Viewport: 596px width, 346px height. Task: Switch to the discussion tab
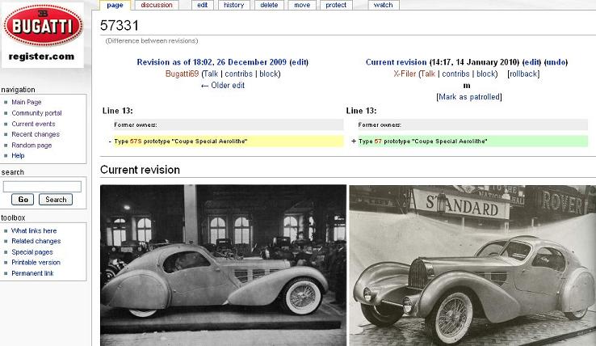156,5
